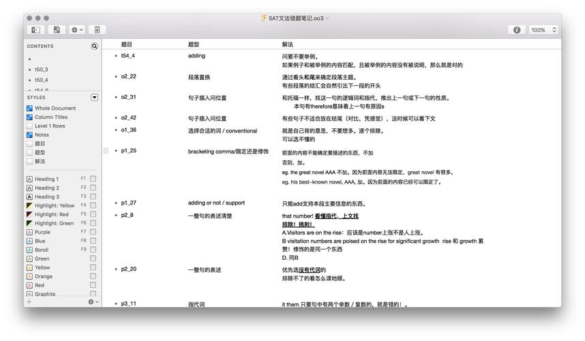Click the Bondi named style icon

(x=29, y=250)
